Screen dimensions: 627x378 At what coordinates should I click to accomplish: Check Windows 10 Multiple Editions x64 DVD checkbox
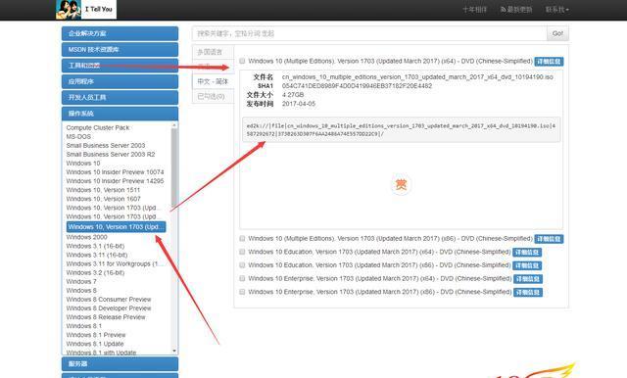tap(242, 61)
